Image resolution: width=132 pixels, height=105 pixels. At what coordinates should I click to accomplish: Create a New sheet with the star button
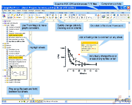pyautogui.click(x=19, y=17)
